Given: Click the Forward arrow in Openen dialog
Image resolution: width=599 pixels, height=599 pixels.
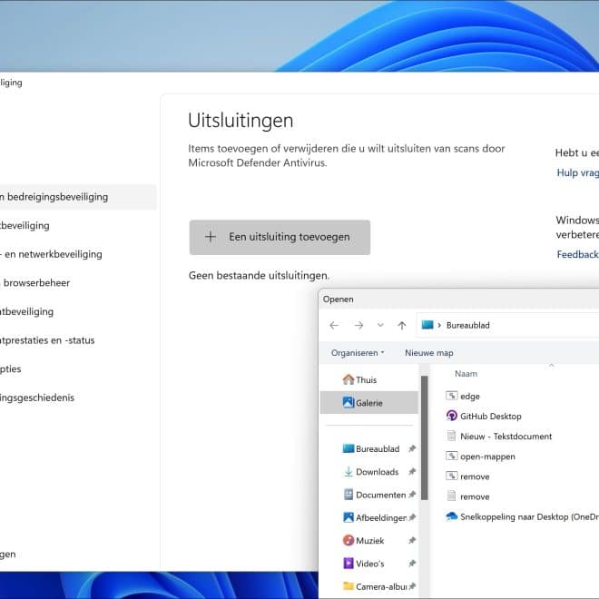Looking at the screenshot, I should click(358, 325).
